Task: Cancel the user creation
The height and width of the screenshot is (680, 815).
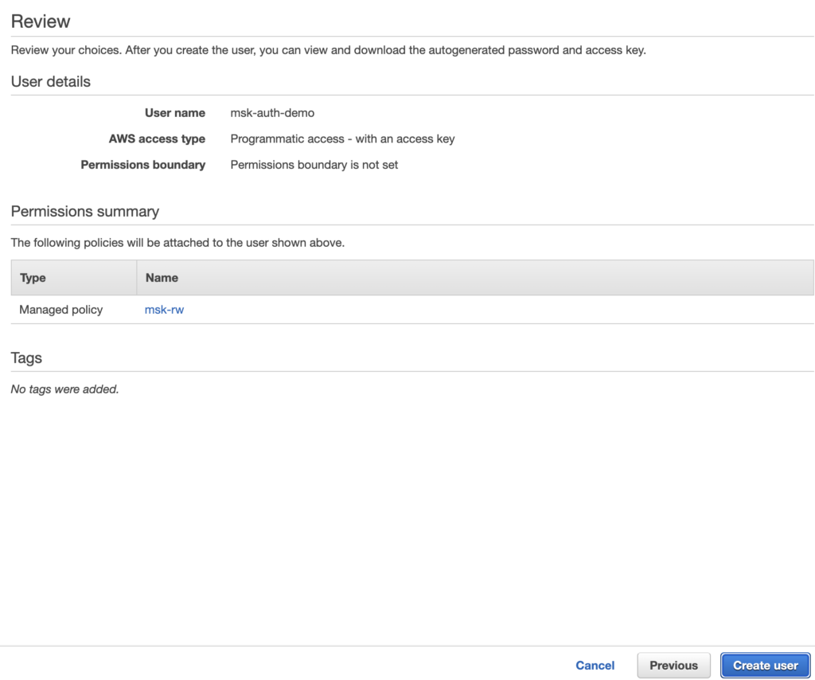Action: pos(595,665)
